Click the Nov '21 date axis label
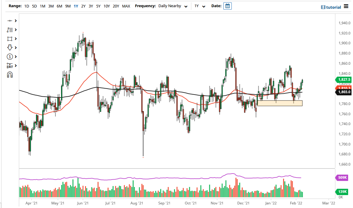 coord(217,203)
